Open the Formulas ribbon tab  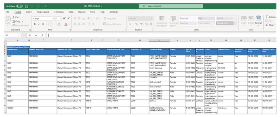click(x=59, y=12)
